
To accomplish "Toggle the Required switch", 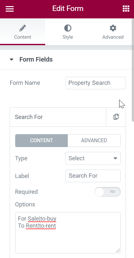I will (x=108, y=192).
